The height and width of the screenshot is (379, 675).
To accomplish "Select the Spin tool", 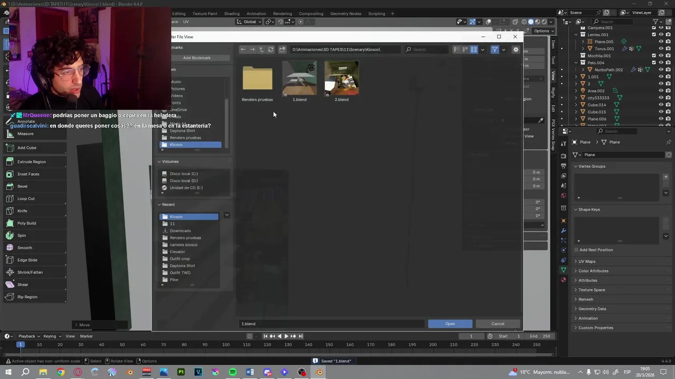I will (35, 235).
